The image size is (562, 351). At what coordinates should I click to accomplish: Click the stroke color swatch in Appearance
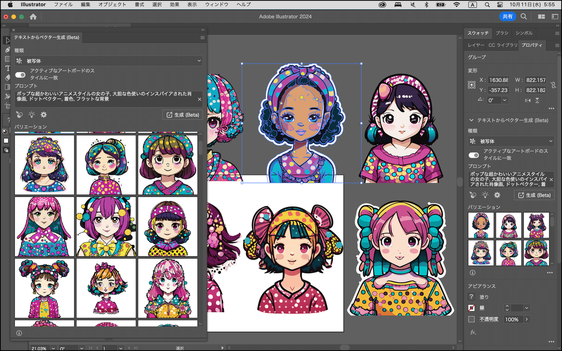(472, 308)
